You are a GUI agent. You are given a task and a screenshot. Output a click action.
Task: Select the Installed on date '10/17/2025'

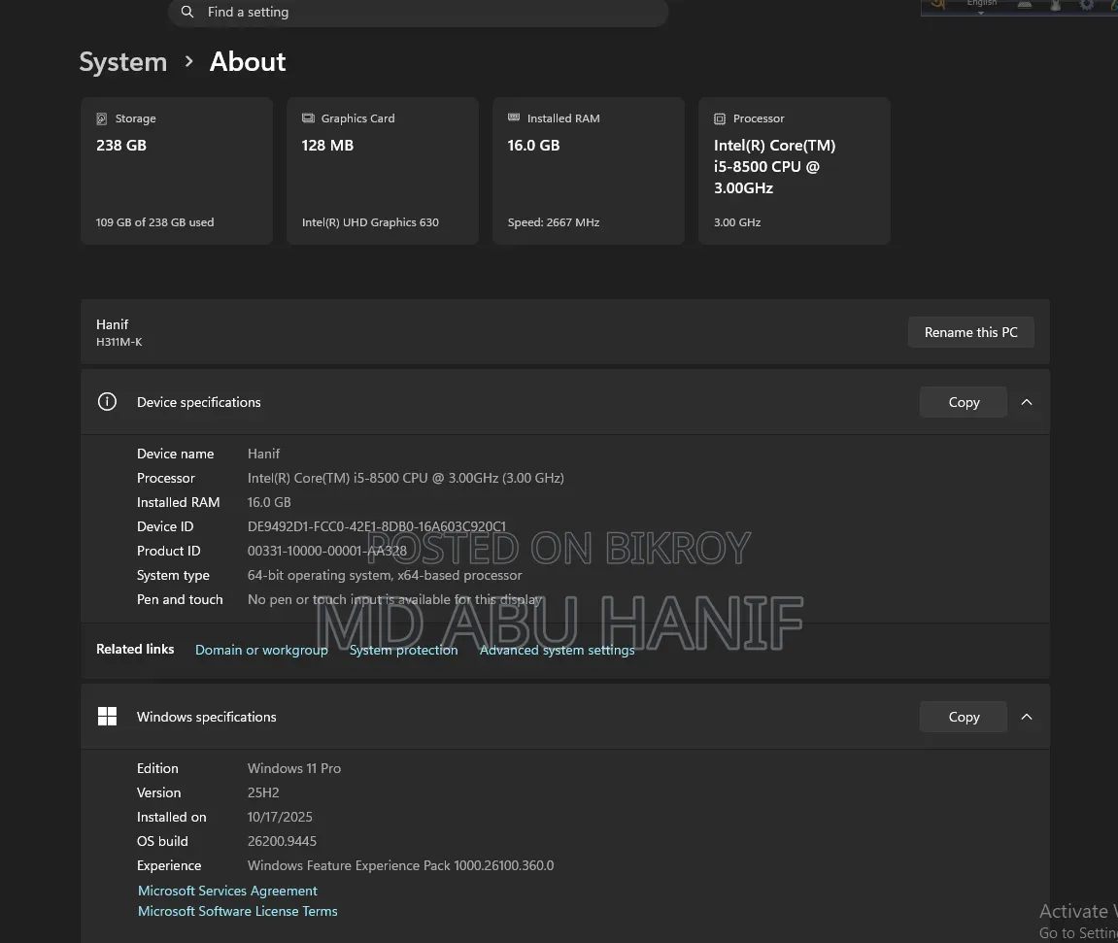[x=280, y=817]
